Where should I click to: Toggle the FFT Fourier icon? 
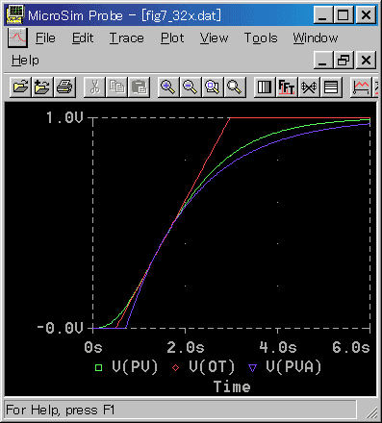tap(287, 87)
